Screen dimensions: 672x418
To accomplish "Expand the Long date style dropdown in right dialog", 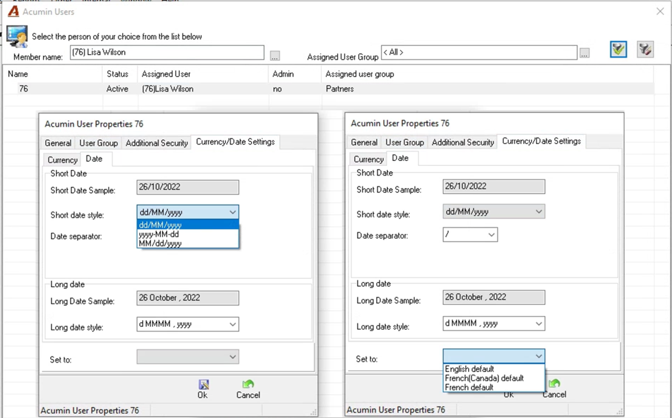I will tap(539, 323).
